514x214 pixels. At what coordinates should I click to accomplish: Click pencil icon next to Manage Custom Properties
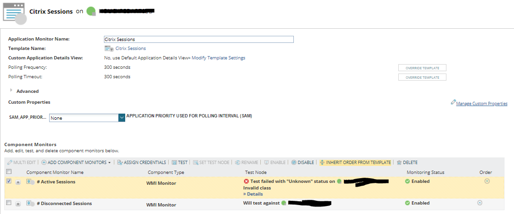click(x=454, y=102)
